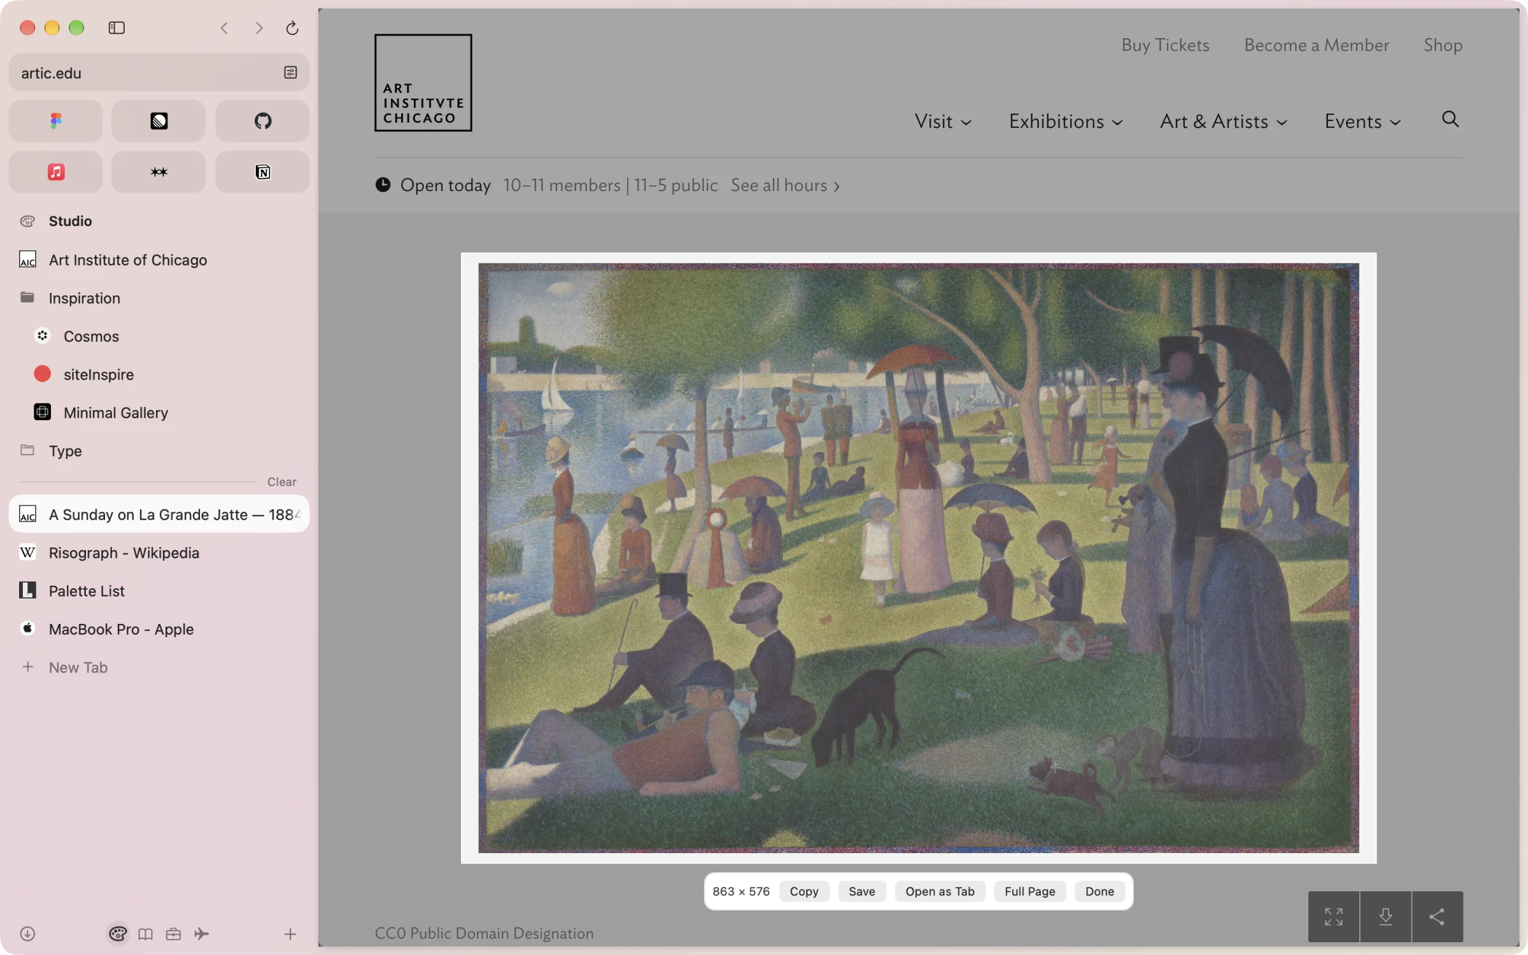Switch to the book space icon
Screen dimensions: 1528x955
[x=146, y=933]
